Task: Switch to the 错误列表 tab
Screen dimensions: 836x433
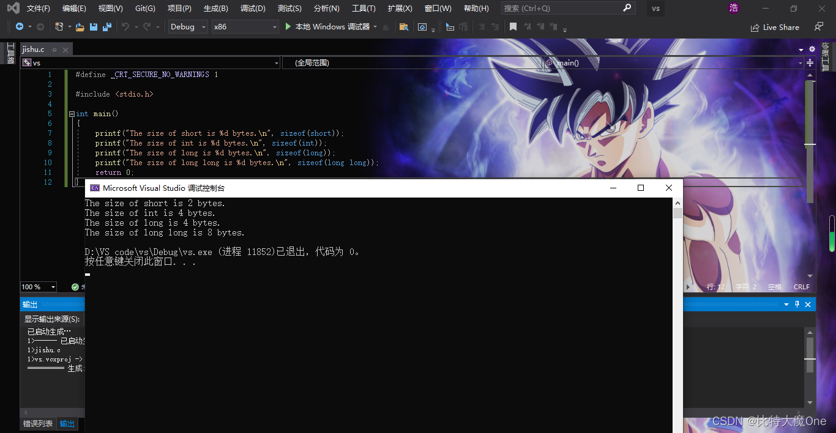Action: tap(38, 424)
